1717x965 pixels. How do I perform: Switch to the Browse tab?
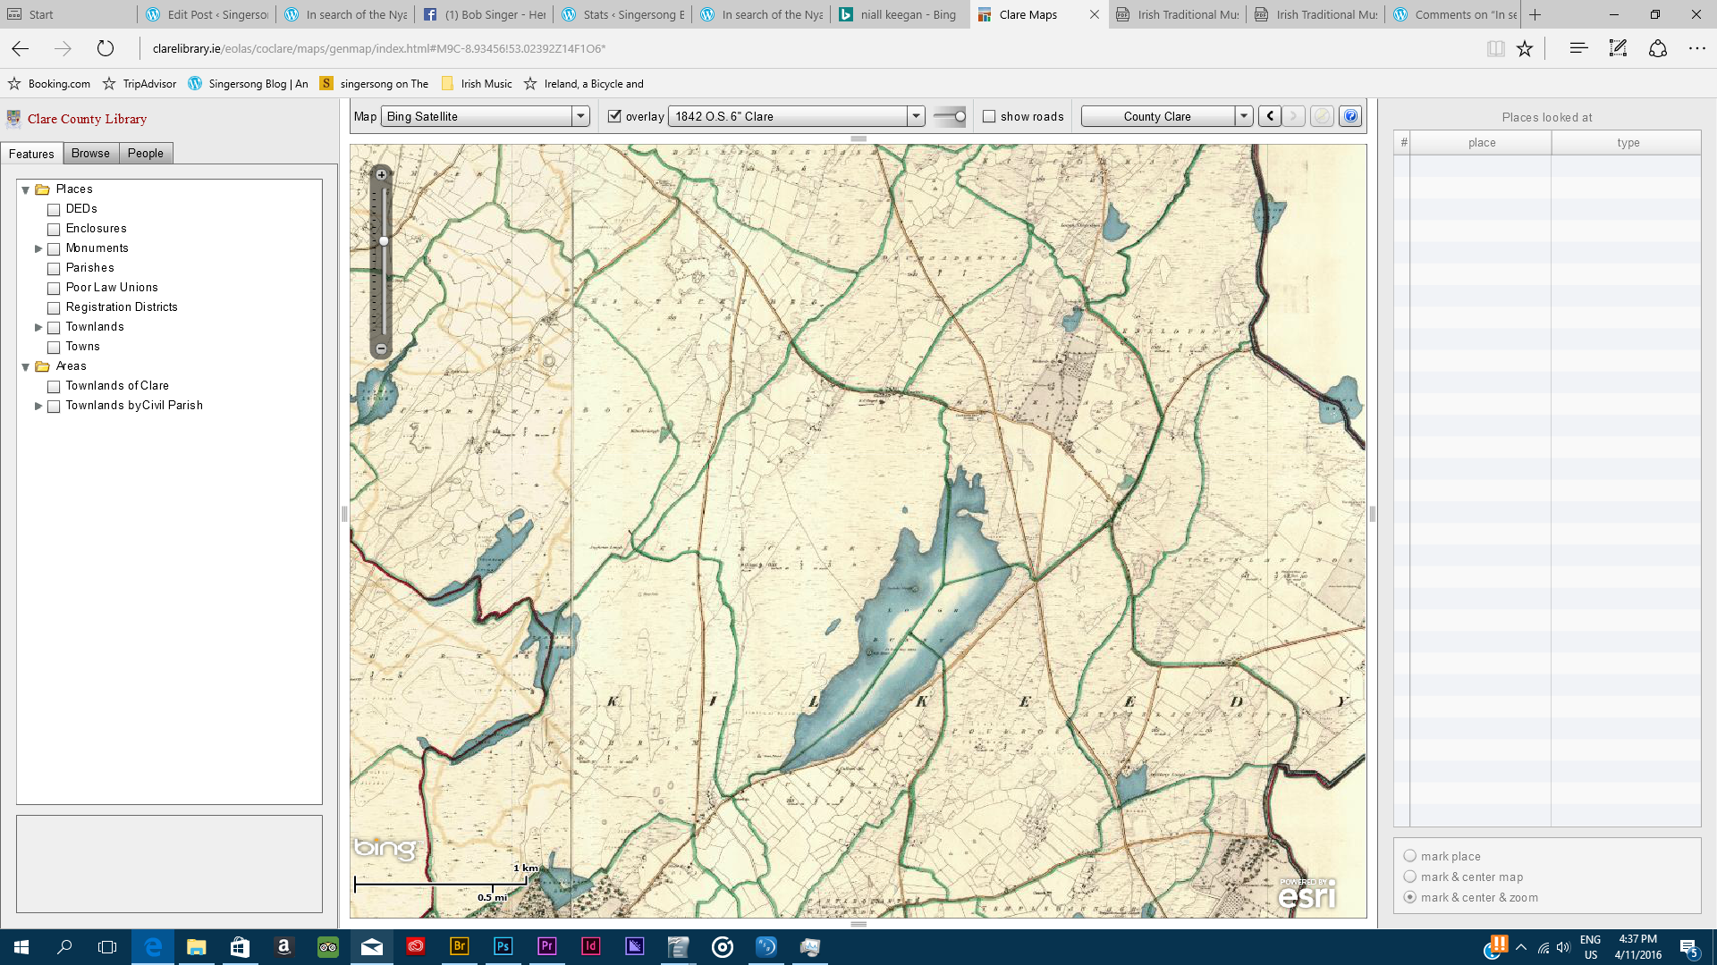pyautogui.click(x=90, y=154)
